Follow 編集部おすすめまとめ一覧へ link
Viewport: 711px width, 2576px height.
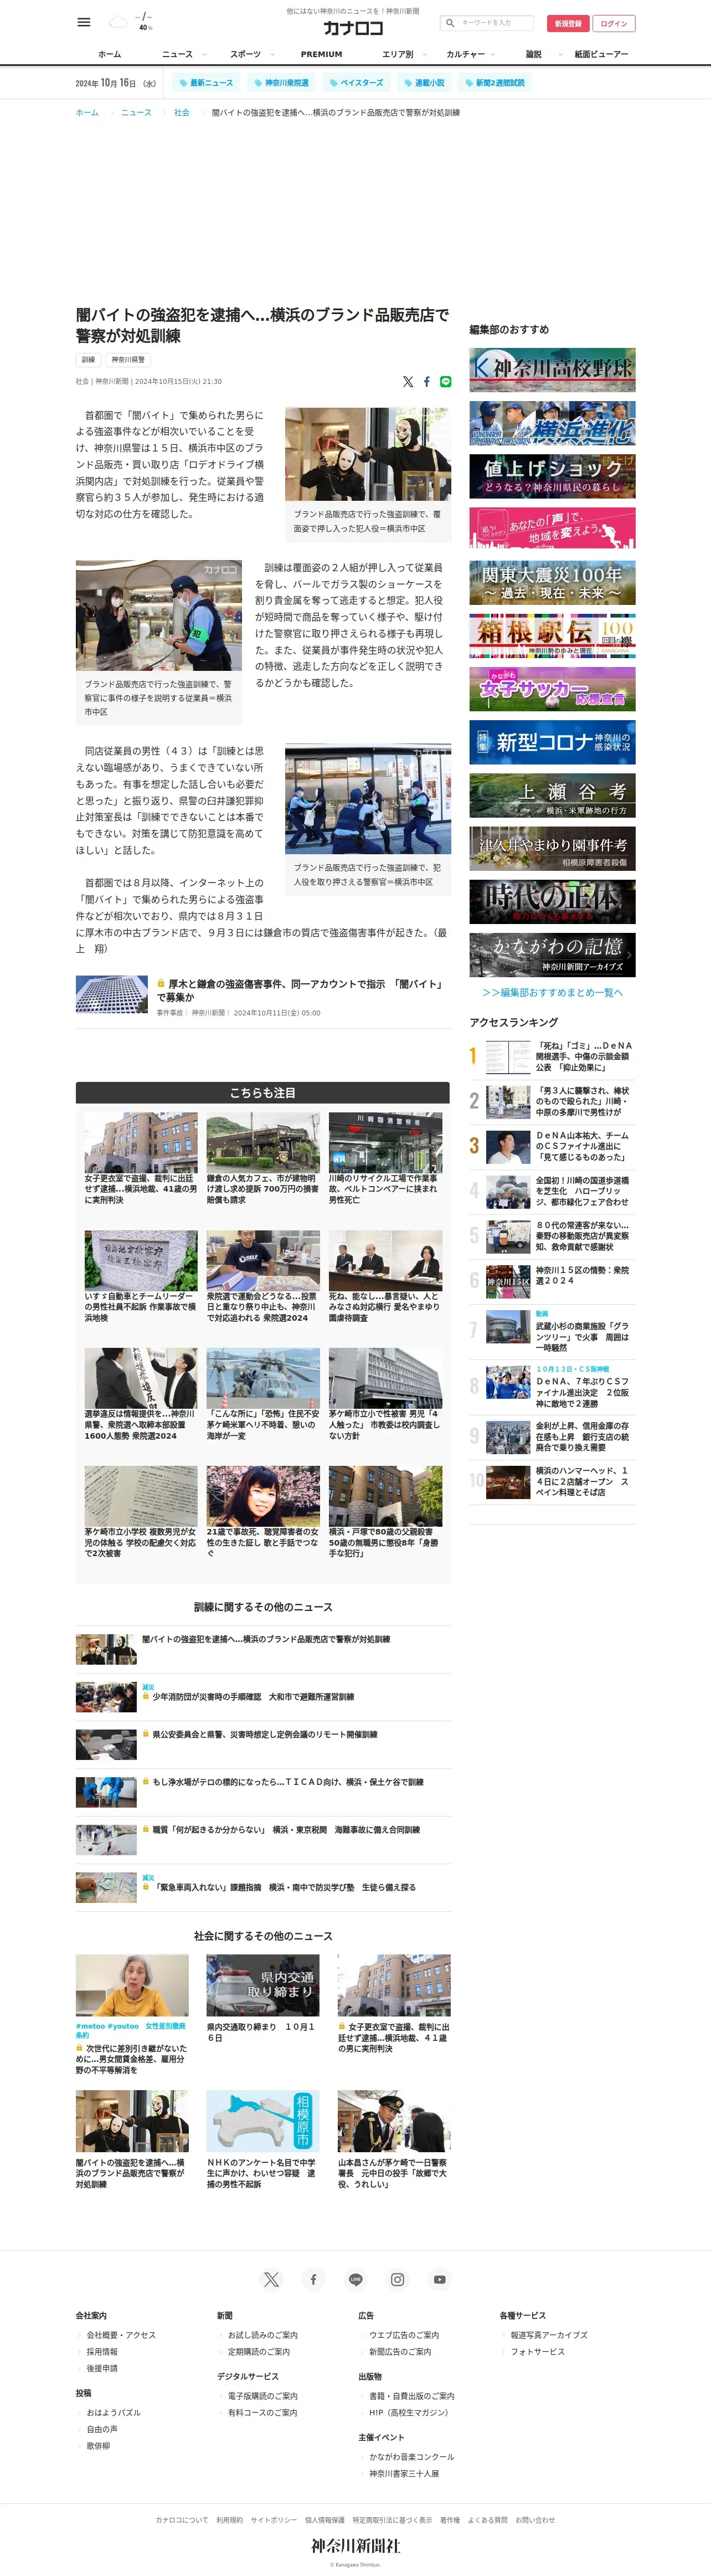click(x=552, y=992)
